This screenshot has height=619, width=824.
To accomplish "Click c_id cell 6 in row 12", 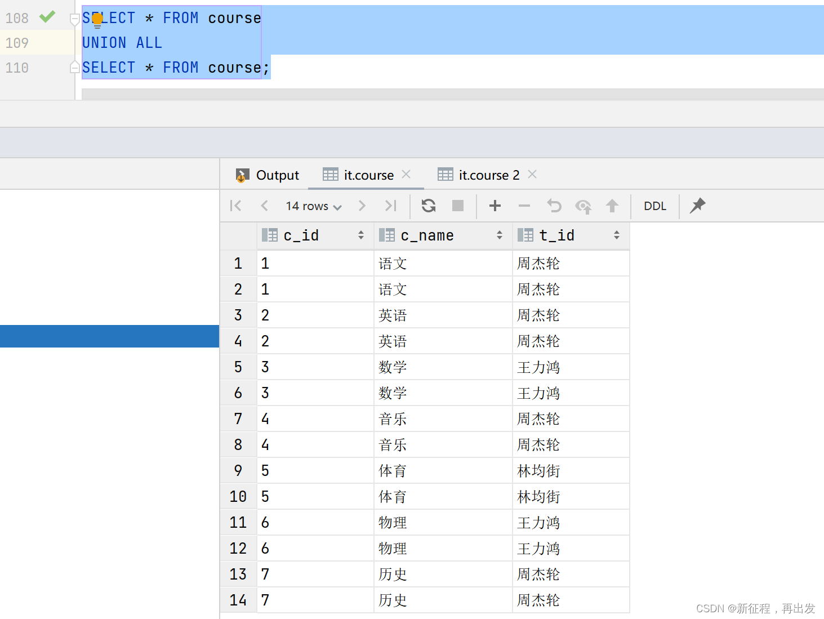I will (315, 548).
